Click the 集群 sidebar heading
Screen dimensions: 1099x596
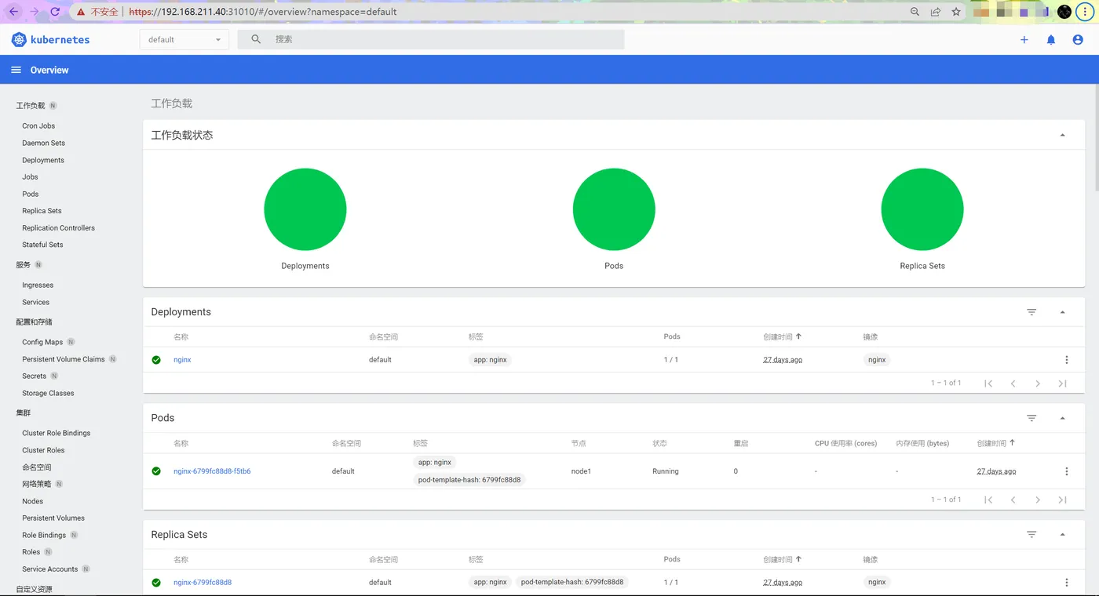pos(24,412)
